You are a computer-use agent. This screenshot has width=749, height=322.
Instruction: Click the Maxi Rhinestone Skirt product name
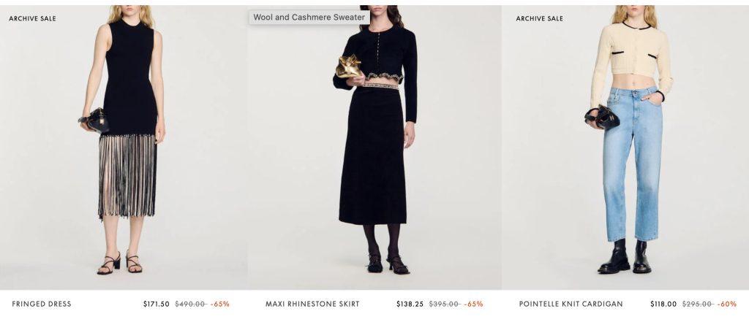click(312, 304)
